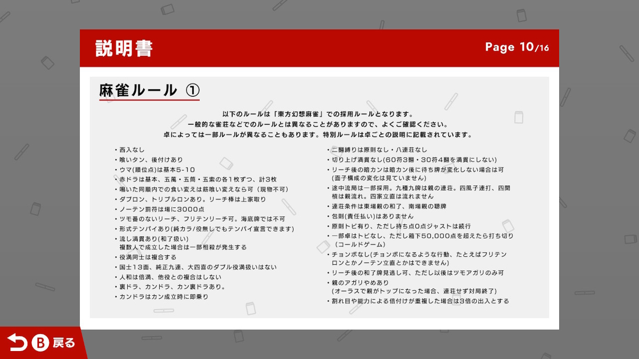Click the 麻雀ルール ① heading
Screen dimensions: 639x359
[x=149, y=90]
